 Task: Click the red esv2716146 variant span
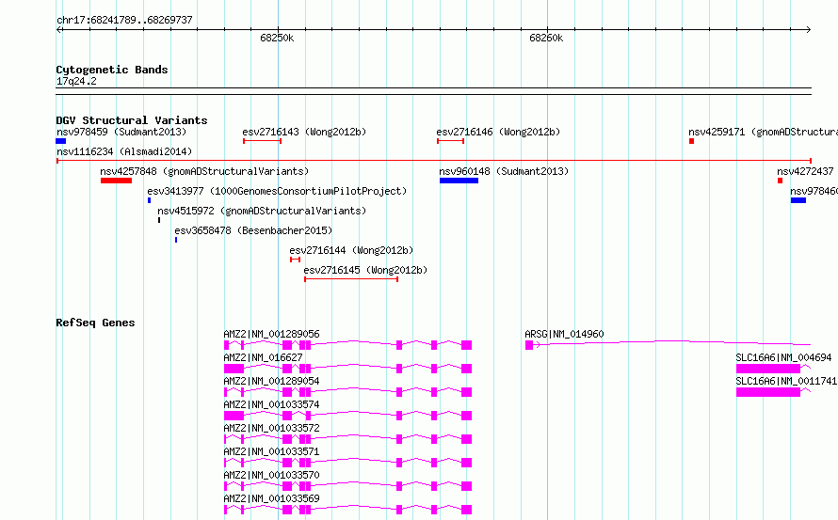pyautogui.click(x=450, y=141)
